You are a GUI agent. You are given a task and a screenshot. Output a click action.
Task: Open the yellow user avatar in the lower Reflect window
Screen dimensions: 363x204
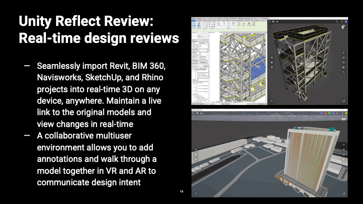(x=346, y=113)
